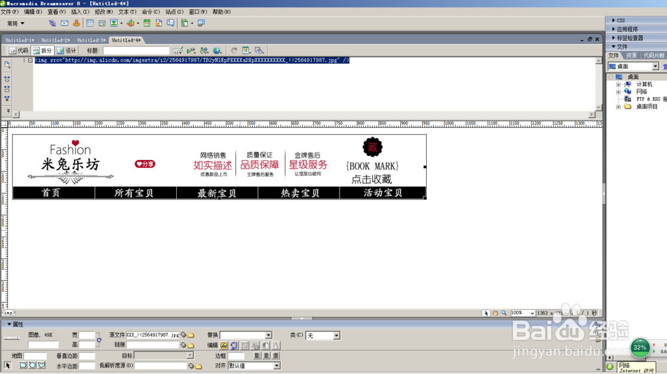This screenshot has width=667, height=374.
Task: Click the View Options icon
Action: [x=246, y=51]
